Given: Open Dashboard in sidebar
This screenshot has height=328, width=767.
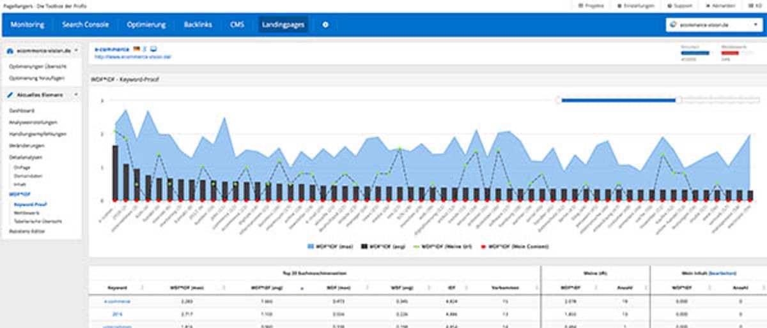Looking at the screenshot, I should coord(22,110).
